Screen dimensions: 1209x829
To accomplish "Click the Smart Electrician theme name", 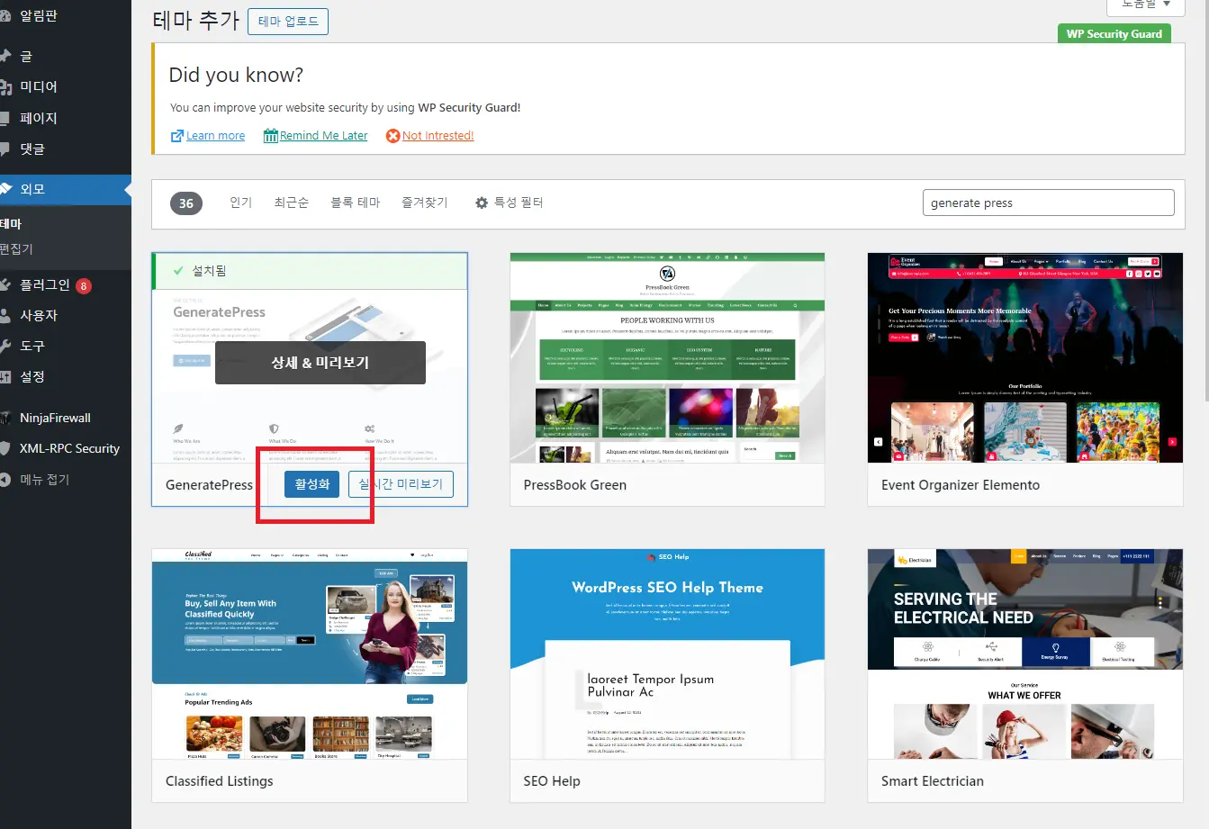I will pyautogui.click(x=933, y=781).
